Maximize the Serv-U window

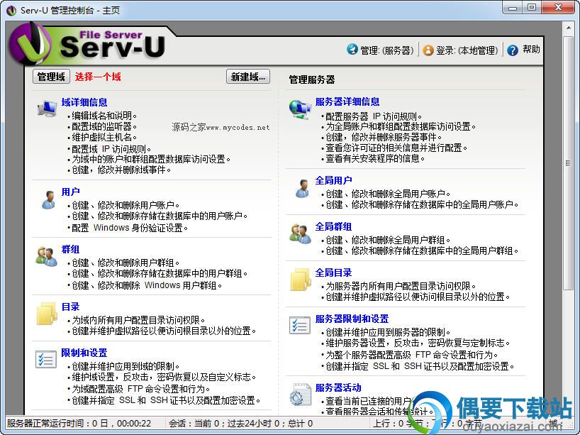[532, 8]
